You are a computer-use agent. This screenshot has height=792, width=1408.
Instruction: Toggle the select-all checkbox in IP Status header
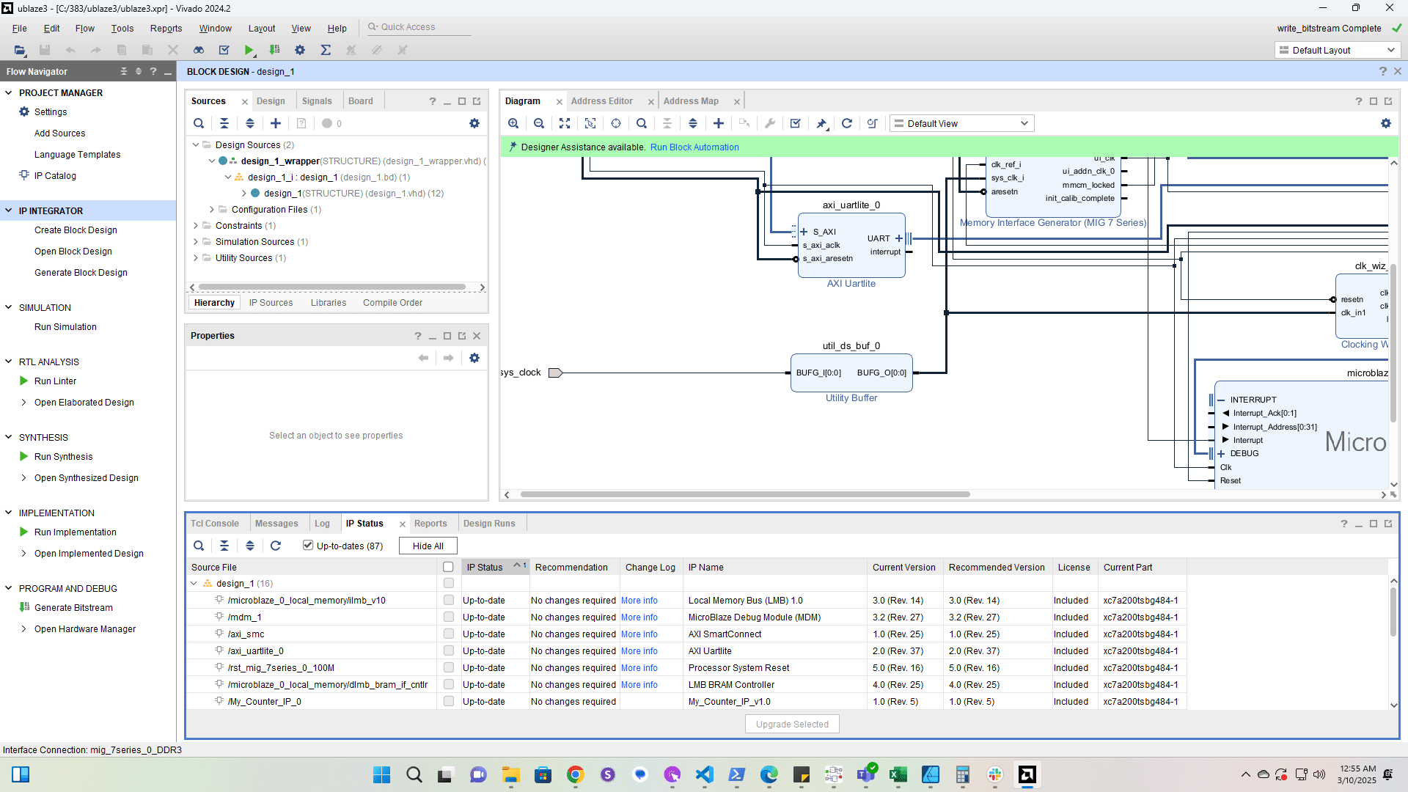(x=448, y=567)
